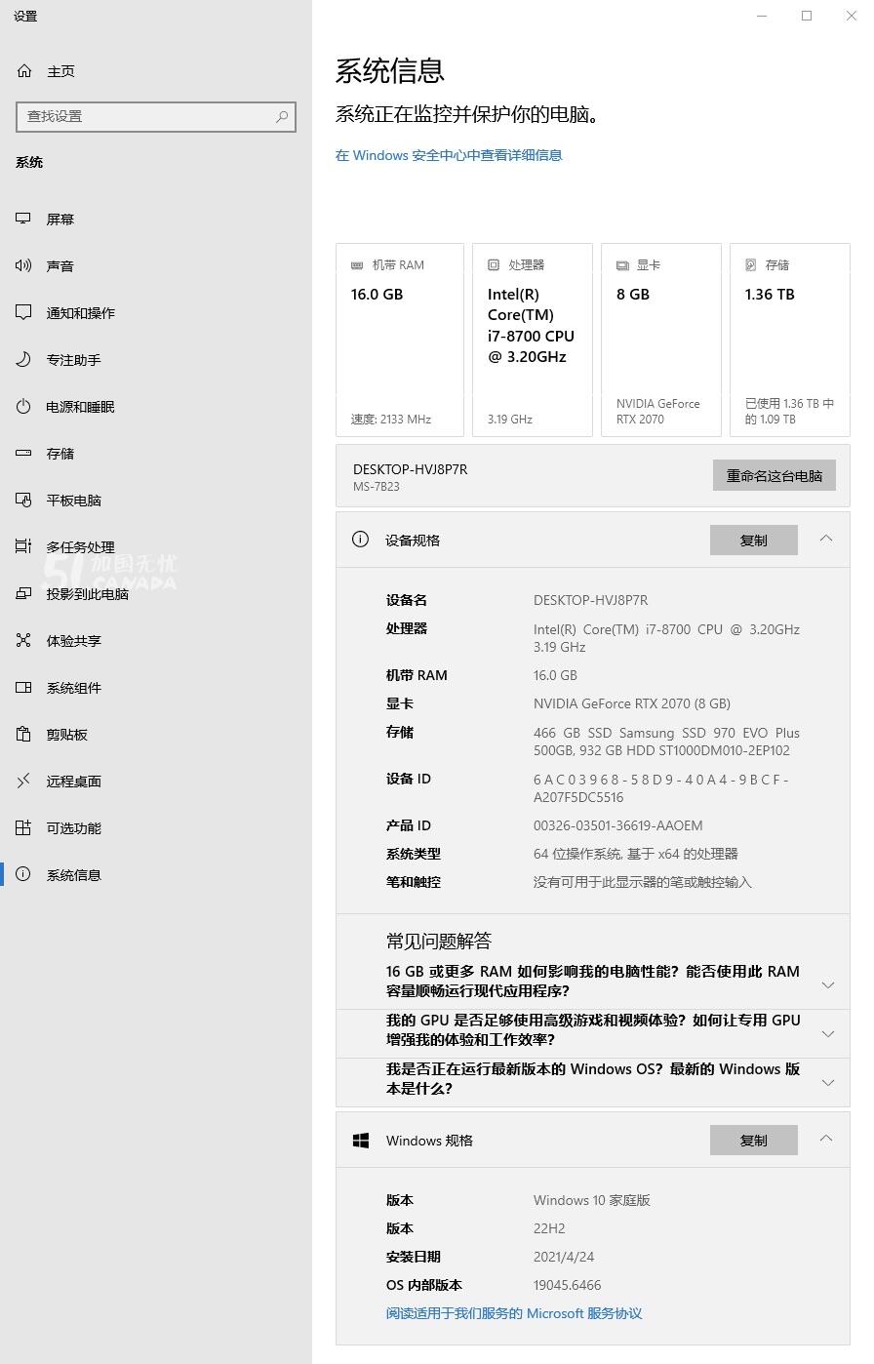This screenshot has width=874, height=1364.
Task: Click the 系统信息 info icon in sidebar
Action: 23,874
